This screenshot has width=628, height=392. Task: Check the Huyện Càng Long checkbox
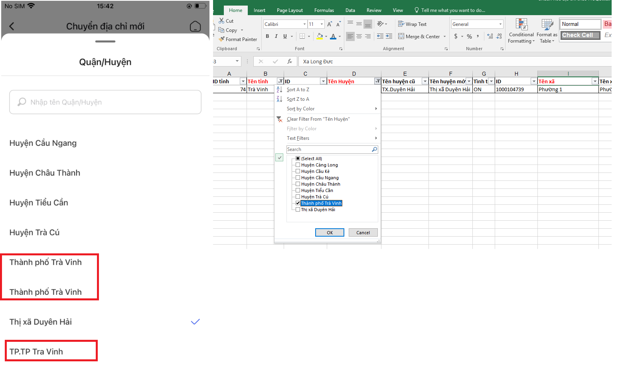(298, 165)
